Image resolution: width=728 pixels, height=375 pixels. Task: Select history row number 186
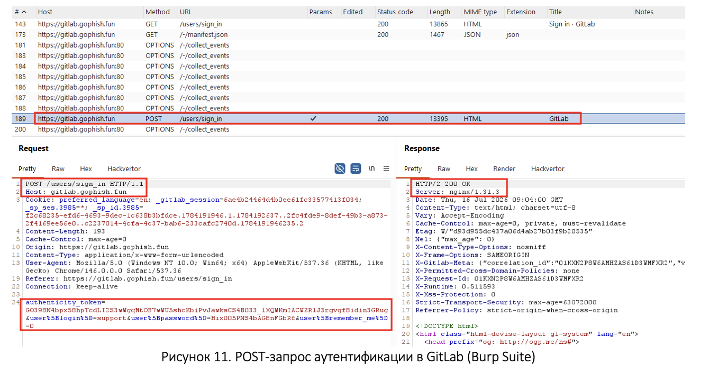point(348,87)
